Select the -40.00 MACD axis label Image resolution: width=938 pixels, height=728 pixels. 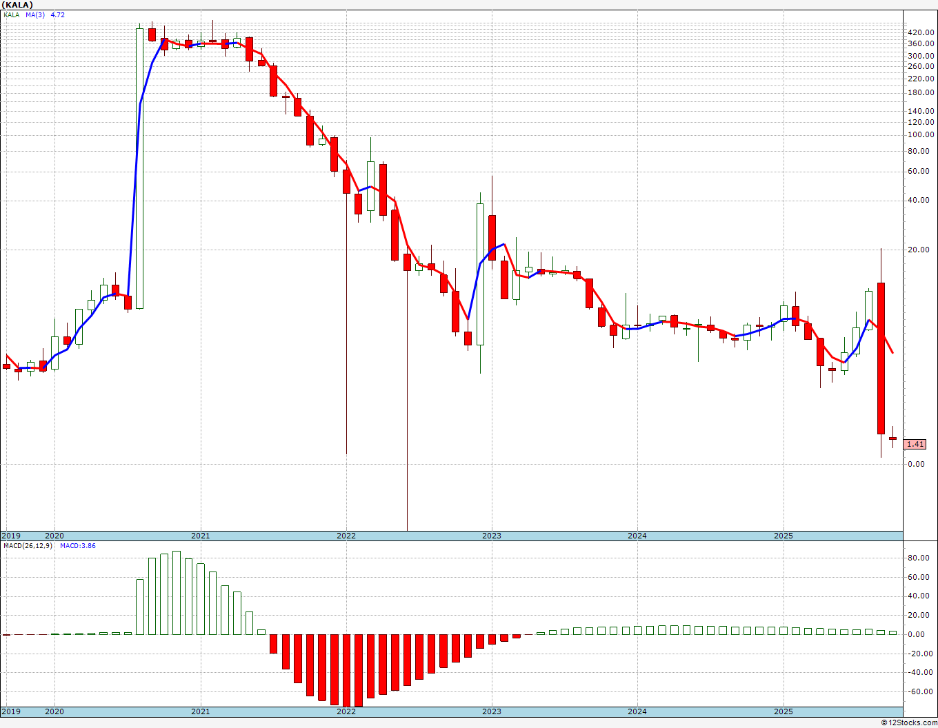click(x=920, y=673)
